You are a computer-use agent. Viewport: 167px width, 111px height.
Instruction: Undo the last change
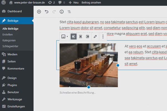point(46,12)
